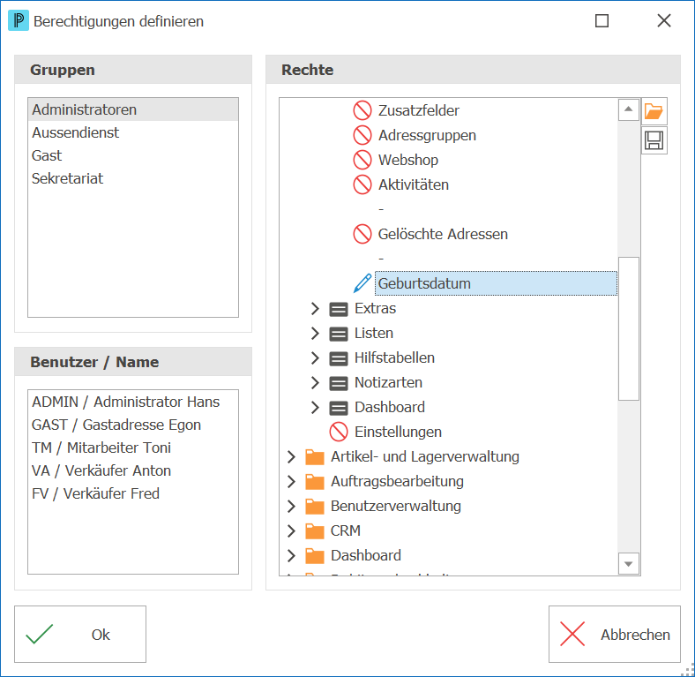This screenshot has width=695, height=677.
Task: Select user TM / Mitarbeiter Toni
Action: click(x=133, y=448)
